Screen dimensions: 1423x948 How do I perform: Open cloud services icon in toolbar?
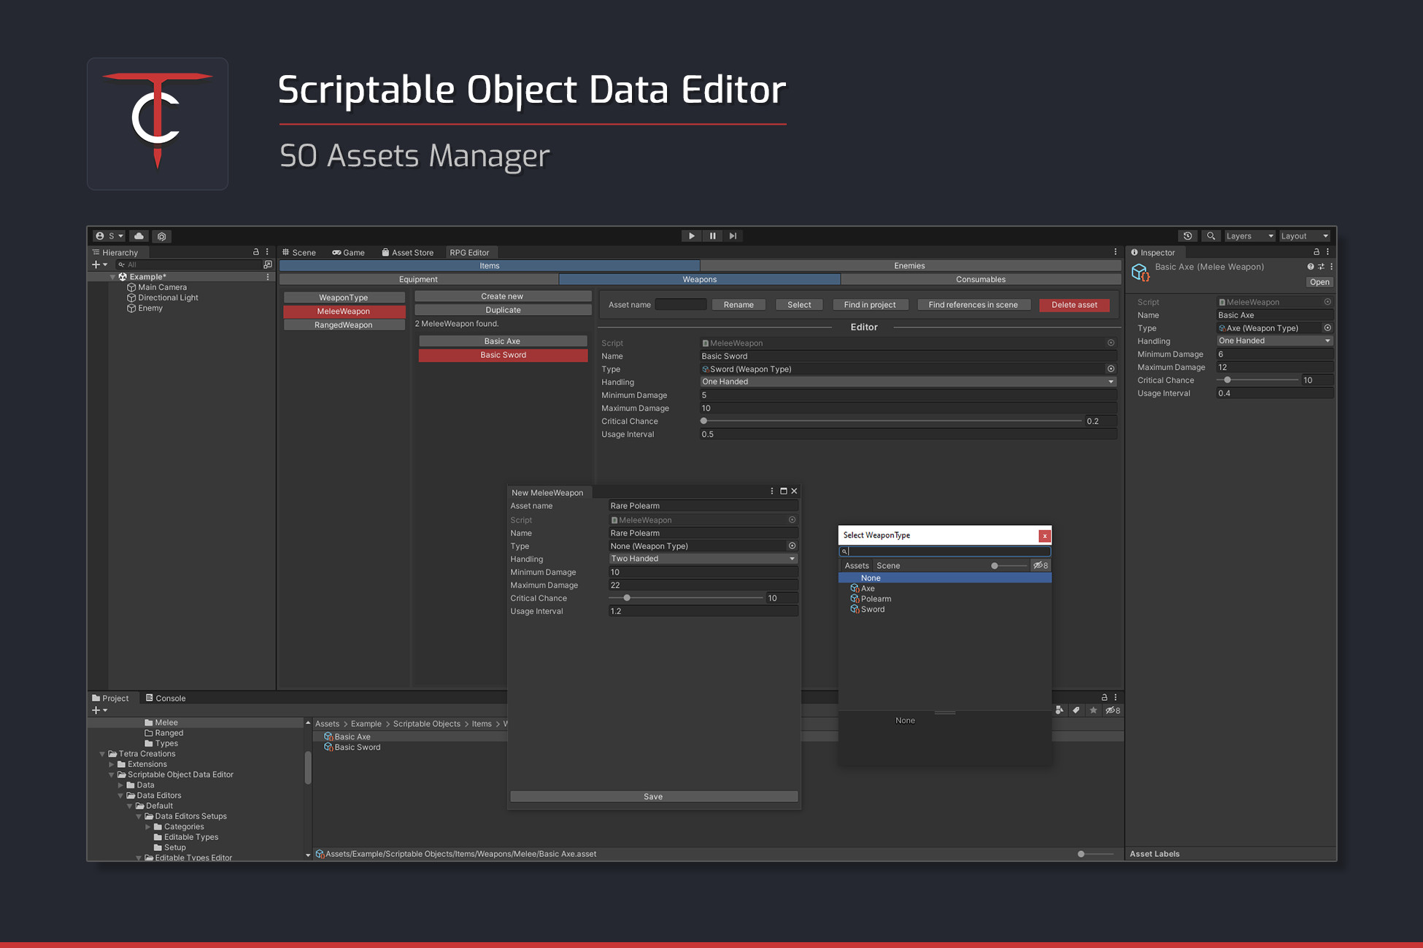click(139, 236)
